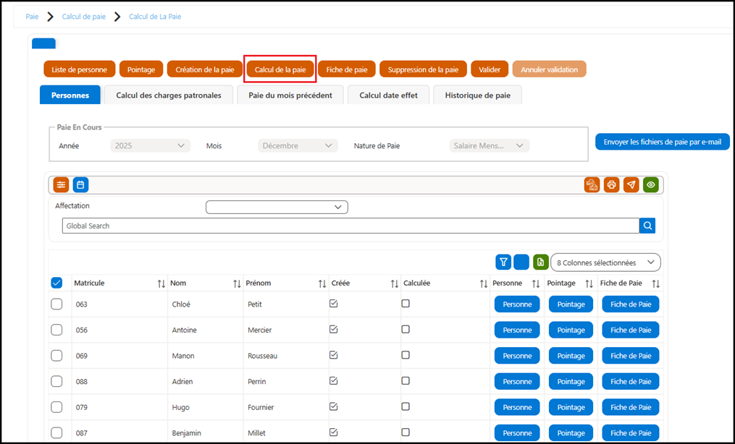The image size is (735, 444).
Task: Export table with green Excel icon
Action: click(x=541, y=262)
